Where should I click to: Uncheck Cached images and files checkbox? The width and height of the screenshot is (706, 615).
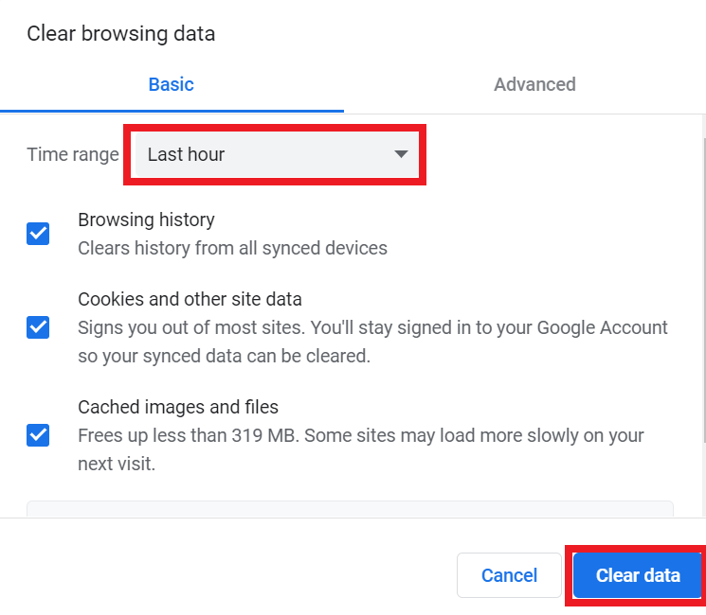click(38, 435)
